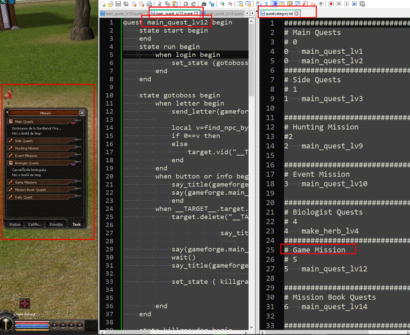Viewport: 410px width, 335px height.
Task: Click the stop macro recording icon
Action: pyautogui.click(x=339, y=4)
